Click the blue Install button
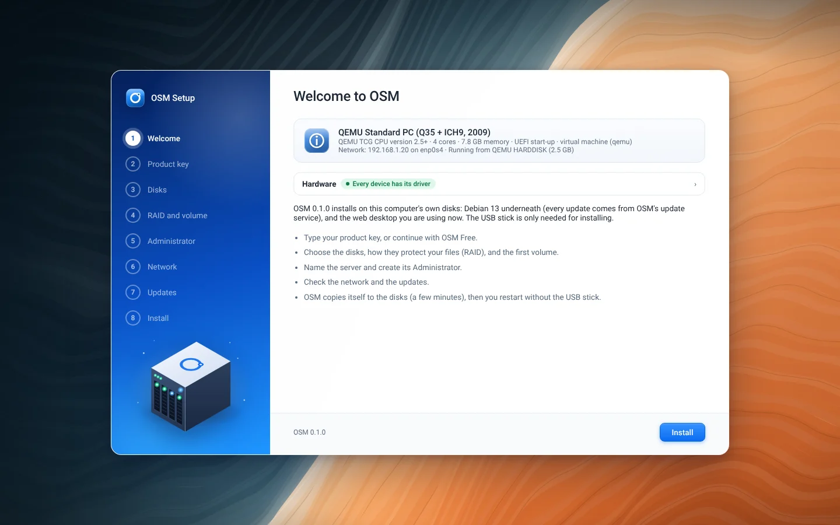This screenshot has width=840, height=525. [682, 432]
